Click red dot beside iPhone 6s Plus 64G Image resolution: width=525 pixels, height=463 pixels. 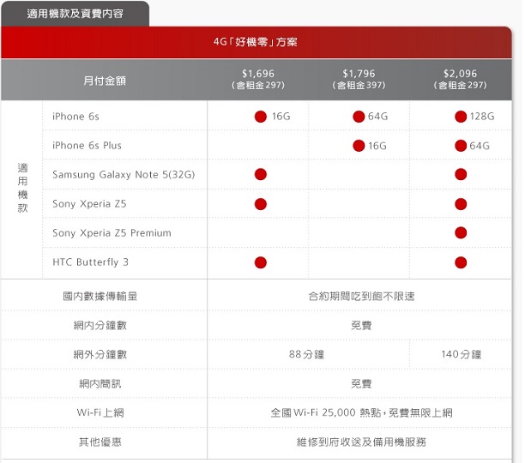point(461,146)
